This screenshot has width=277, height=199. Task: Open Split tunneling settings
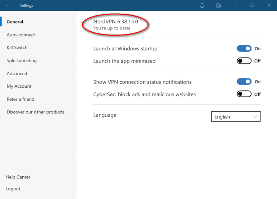[x=22, y=60]
